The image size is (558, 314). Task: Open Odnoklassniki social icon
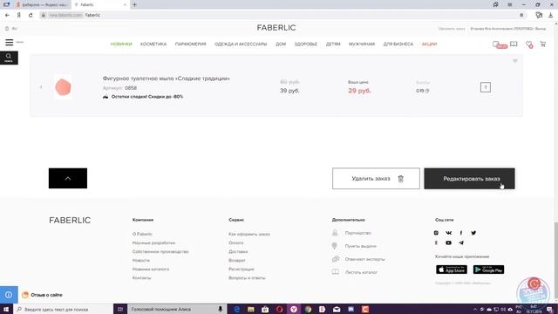(436, 242)
